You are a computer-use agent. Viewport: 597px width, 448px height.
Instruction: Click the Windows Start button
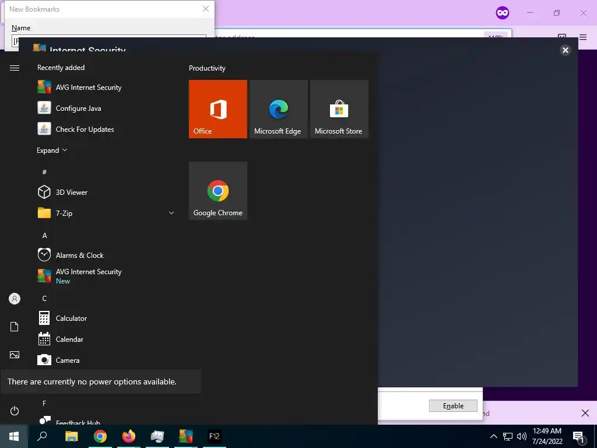14,436
